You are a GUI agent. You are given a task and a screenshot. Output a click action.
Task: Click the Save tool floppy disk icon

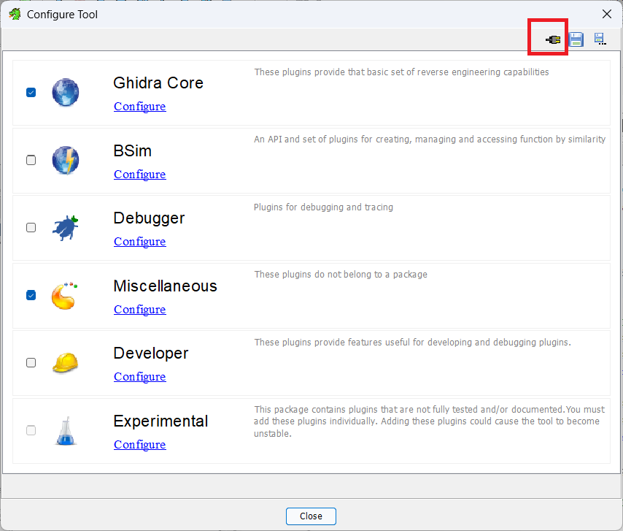click(x=576, y=39)
